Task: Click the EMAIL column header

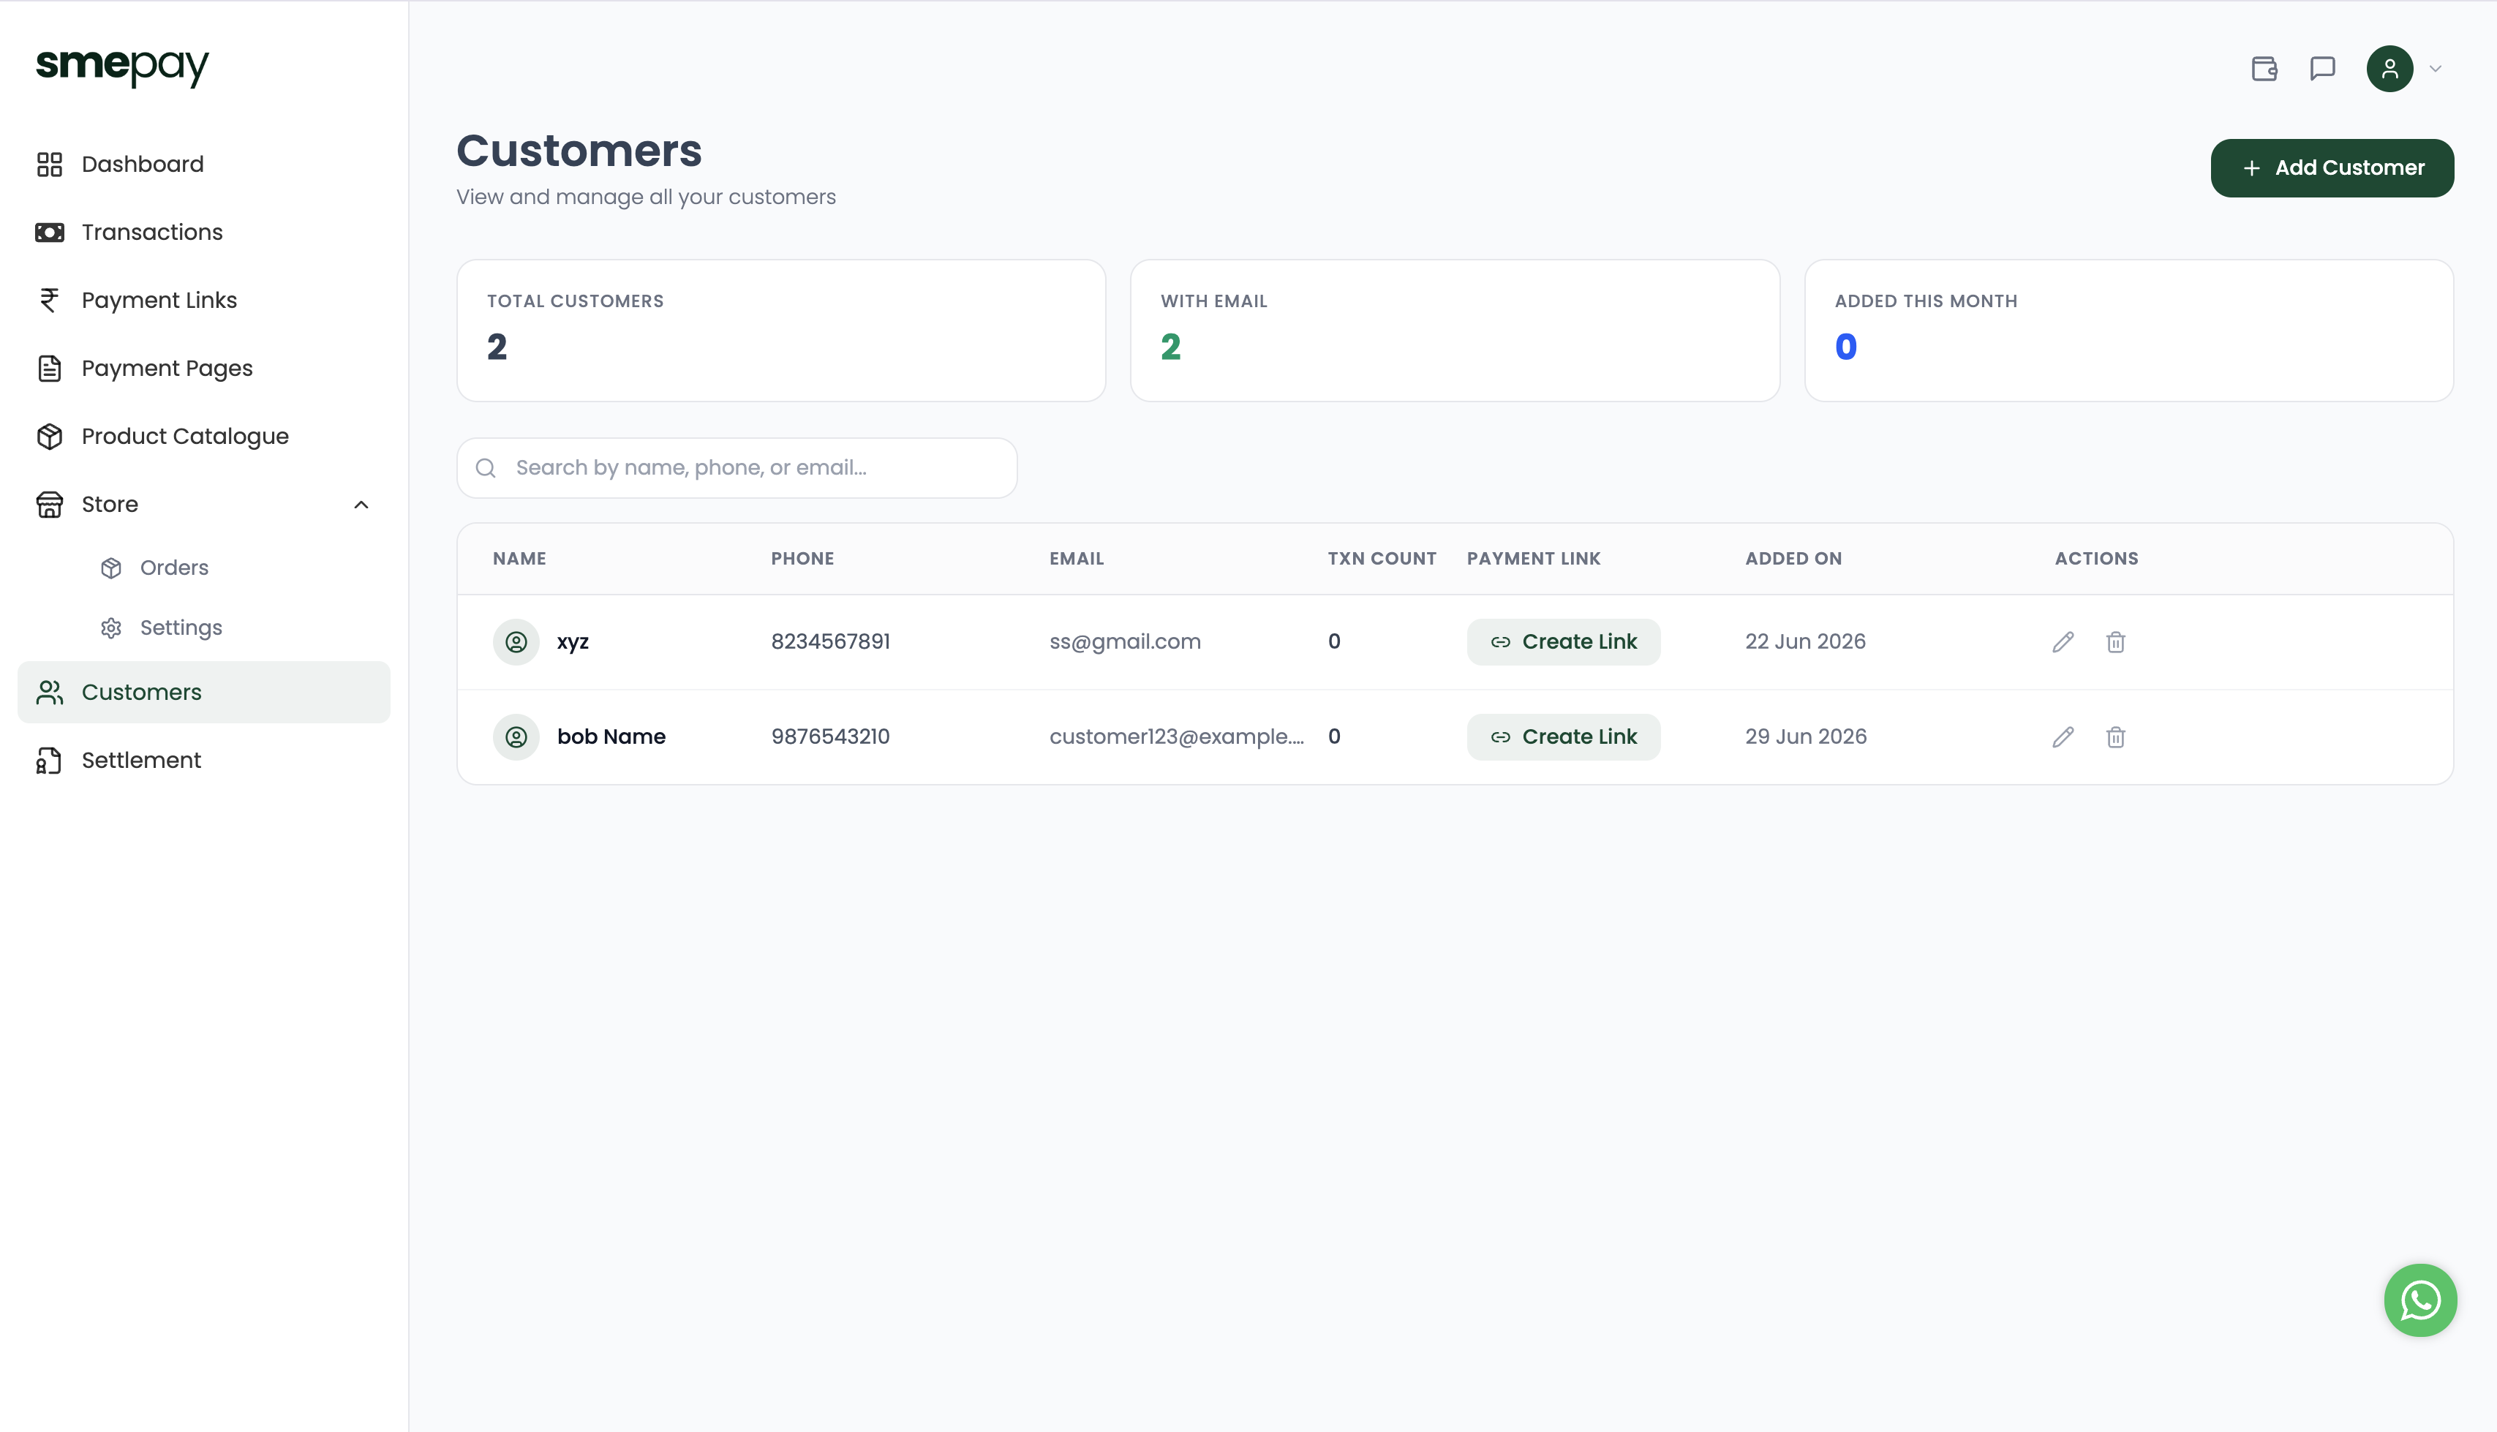Action: [x=1077, y=559]
